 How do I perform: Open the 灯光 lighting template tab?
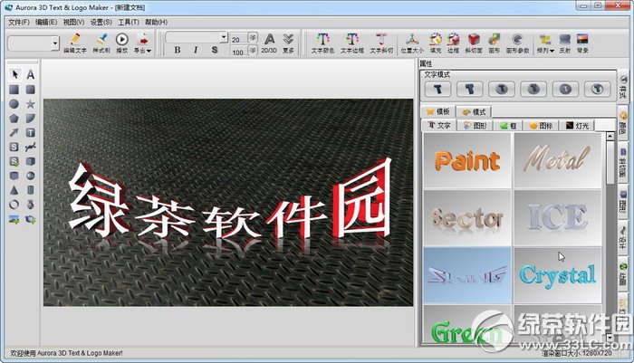tap(577, 126)
